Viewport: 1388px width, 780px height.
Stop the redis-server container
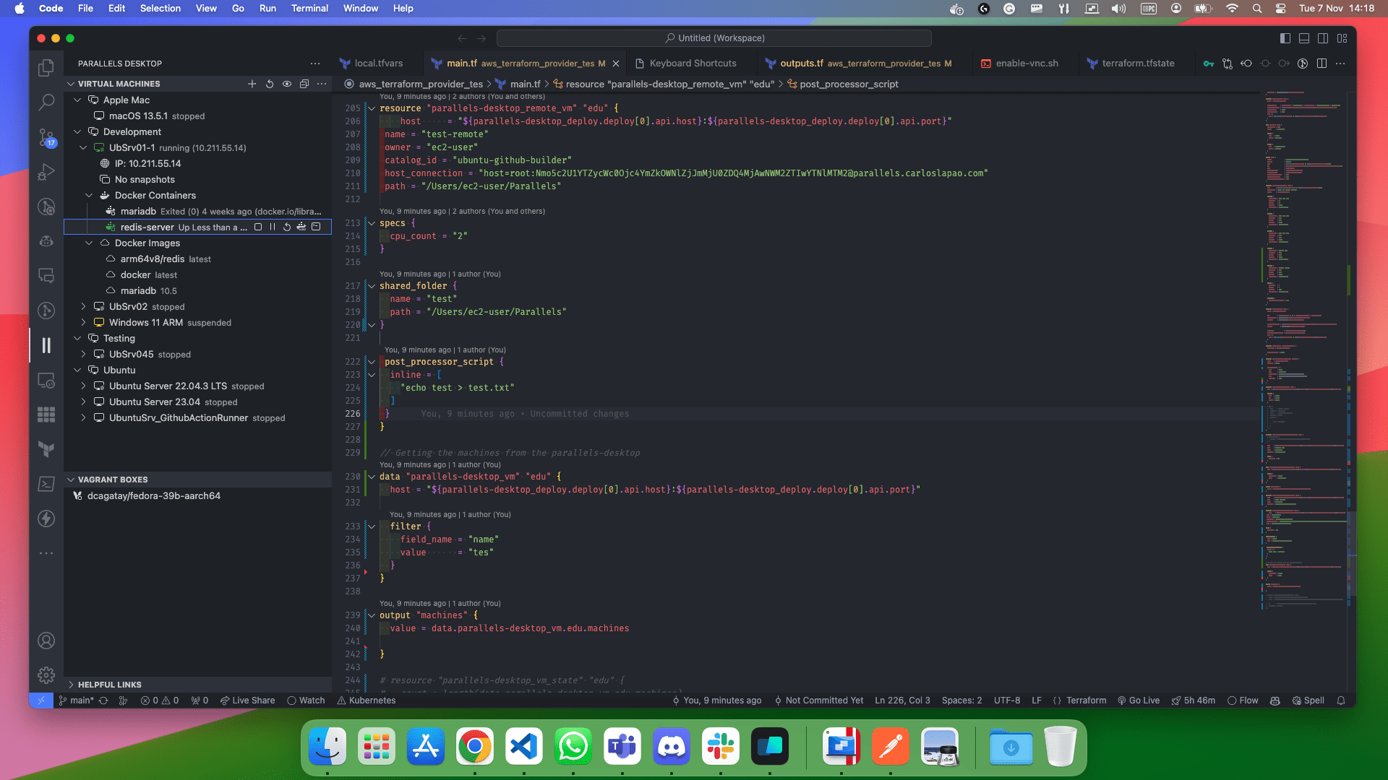258,227
